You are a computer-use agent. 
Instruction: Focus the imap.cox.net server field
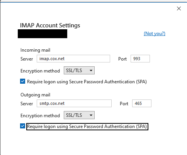click(73, 59)
